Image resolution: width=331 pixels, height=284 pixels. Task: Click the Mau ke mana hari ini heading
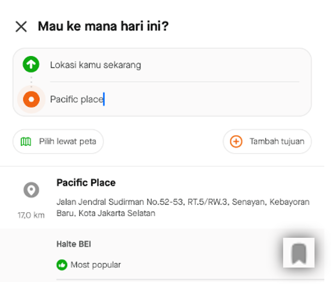click(103, 26)
